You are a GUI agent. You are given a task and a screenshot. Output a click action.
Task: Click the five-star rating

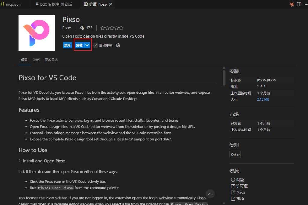[x=112, y=28]
